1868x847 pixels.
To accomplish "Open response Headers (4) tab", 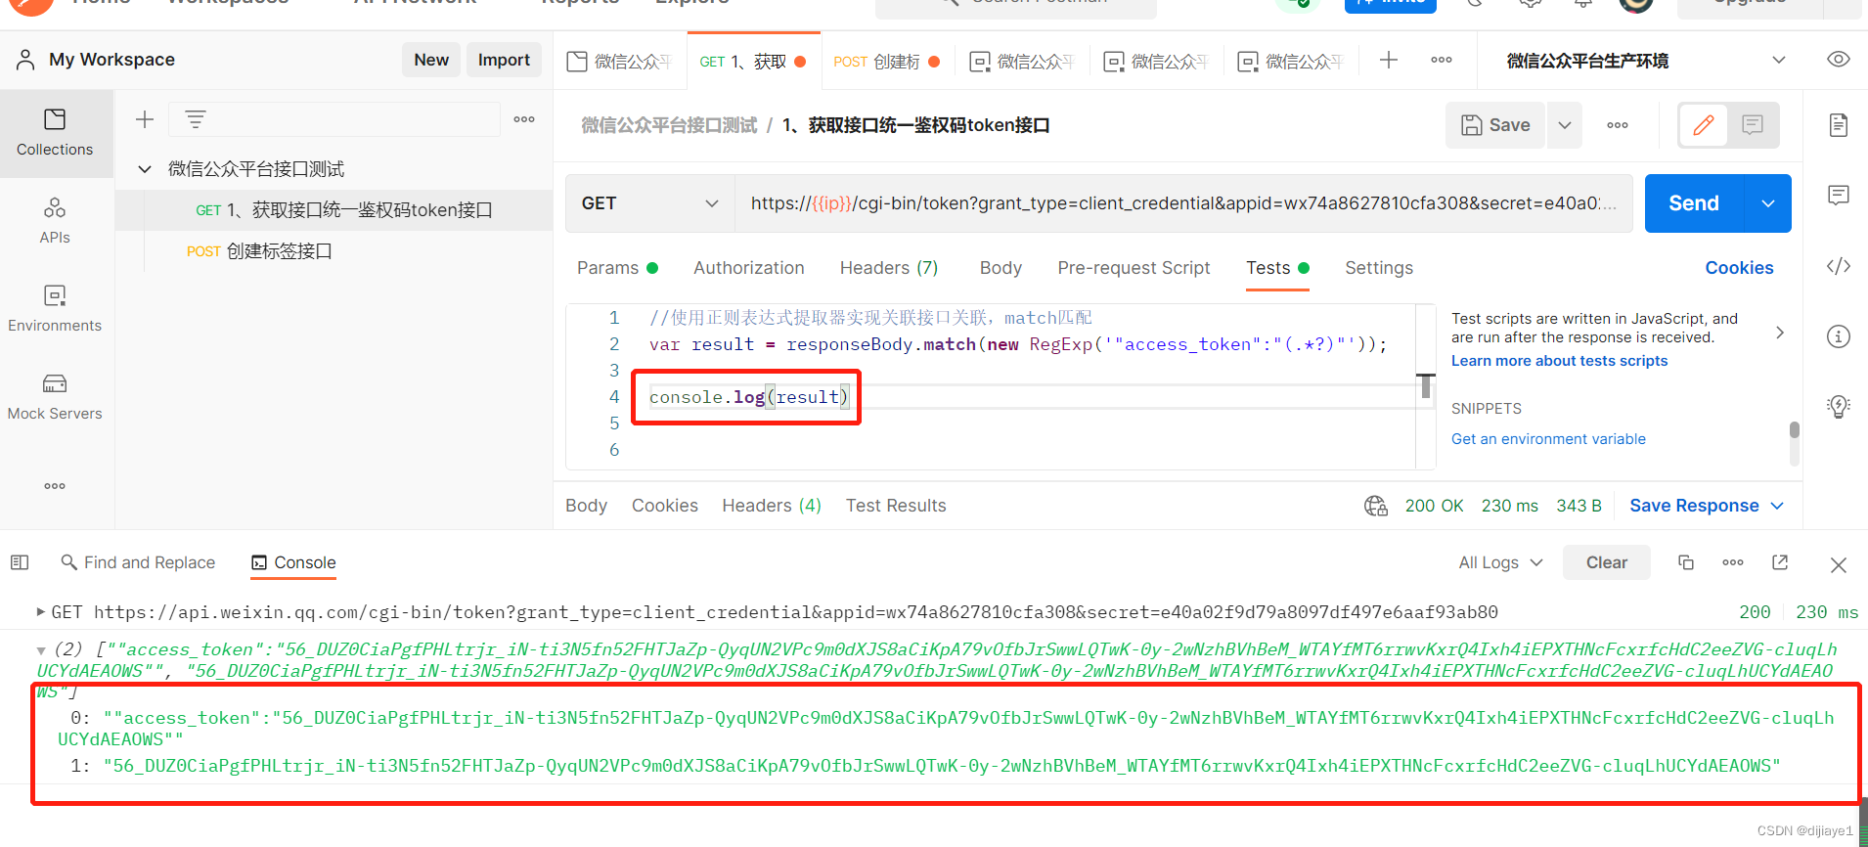I will 772,506.
